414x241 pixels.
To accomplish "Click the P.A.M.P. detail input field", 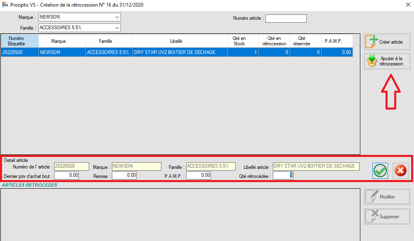I will pos(199,175).
